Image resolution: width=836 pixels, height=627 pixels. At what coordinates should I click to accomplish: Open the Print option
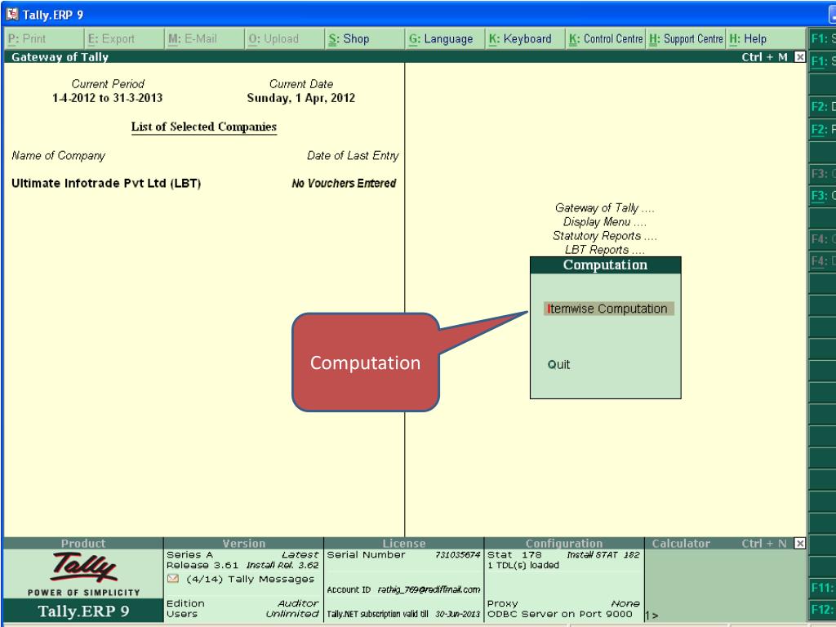click(x=44, y=39)
